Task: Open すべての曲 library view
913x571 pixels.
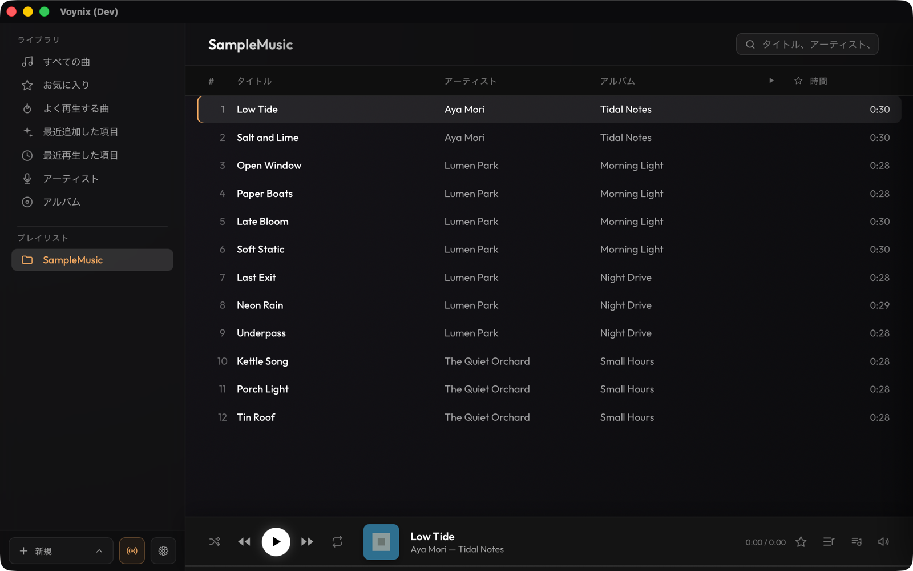Action: tap(92, 62)
